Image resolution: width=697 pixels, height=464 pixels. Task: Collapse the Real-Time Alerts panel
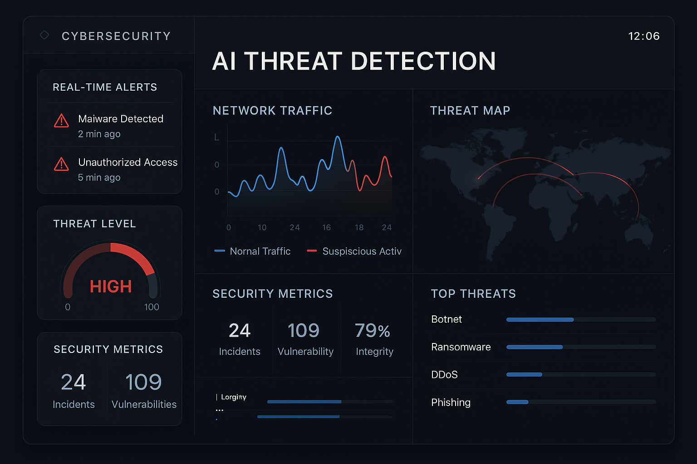point(105,87)
